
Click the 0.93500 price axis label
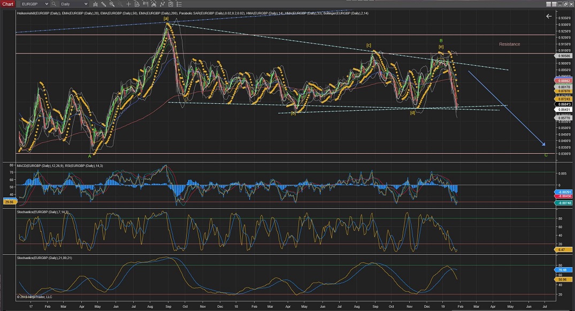[x=564, y=18]
